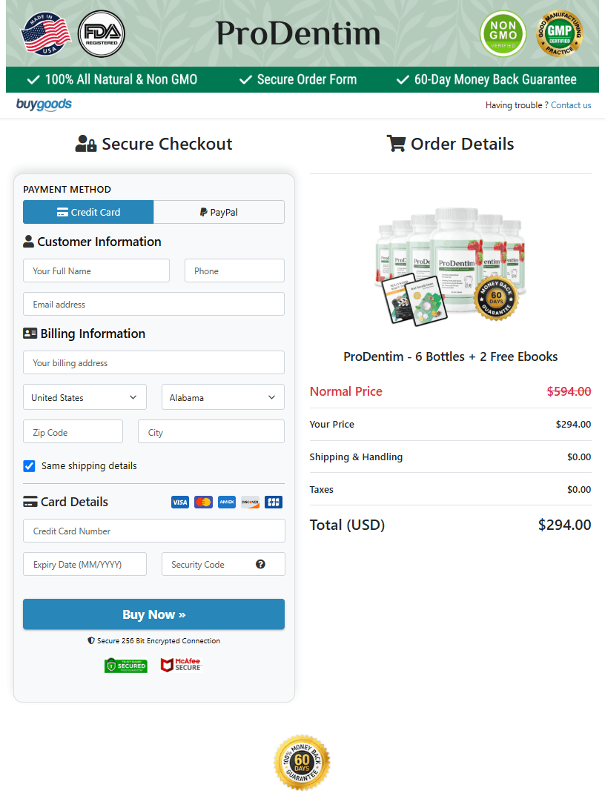Open the United States country dropdown
Image resolution: width=605 pixels, height=793 pixels.
[x=85, y=397]
